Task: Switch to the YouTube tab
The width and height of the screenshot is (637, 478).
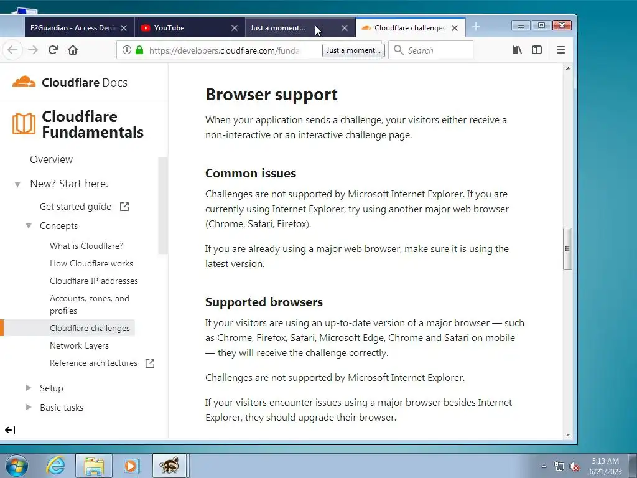Action: (x=184, y=27)
